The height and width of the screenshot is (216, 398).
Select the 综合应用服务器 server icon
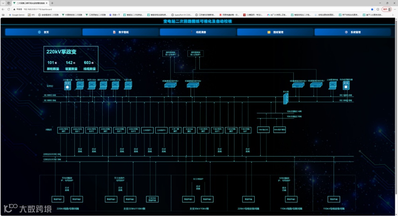346,86
